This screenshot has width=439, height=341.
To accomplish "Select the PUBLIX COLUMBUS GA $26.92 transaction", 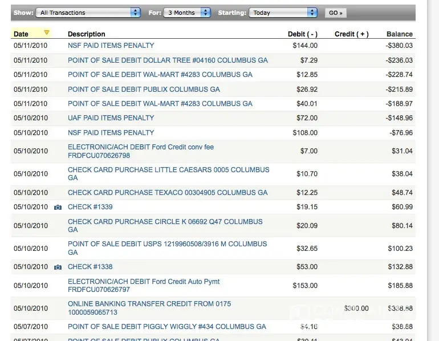I will [x=144, y=90].
